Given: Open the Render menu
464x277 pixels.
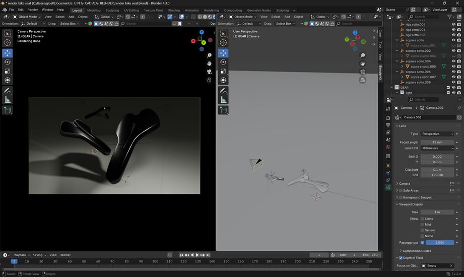Looking at the screenshot, I should pyautogui.click(x=33, y=10).
